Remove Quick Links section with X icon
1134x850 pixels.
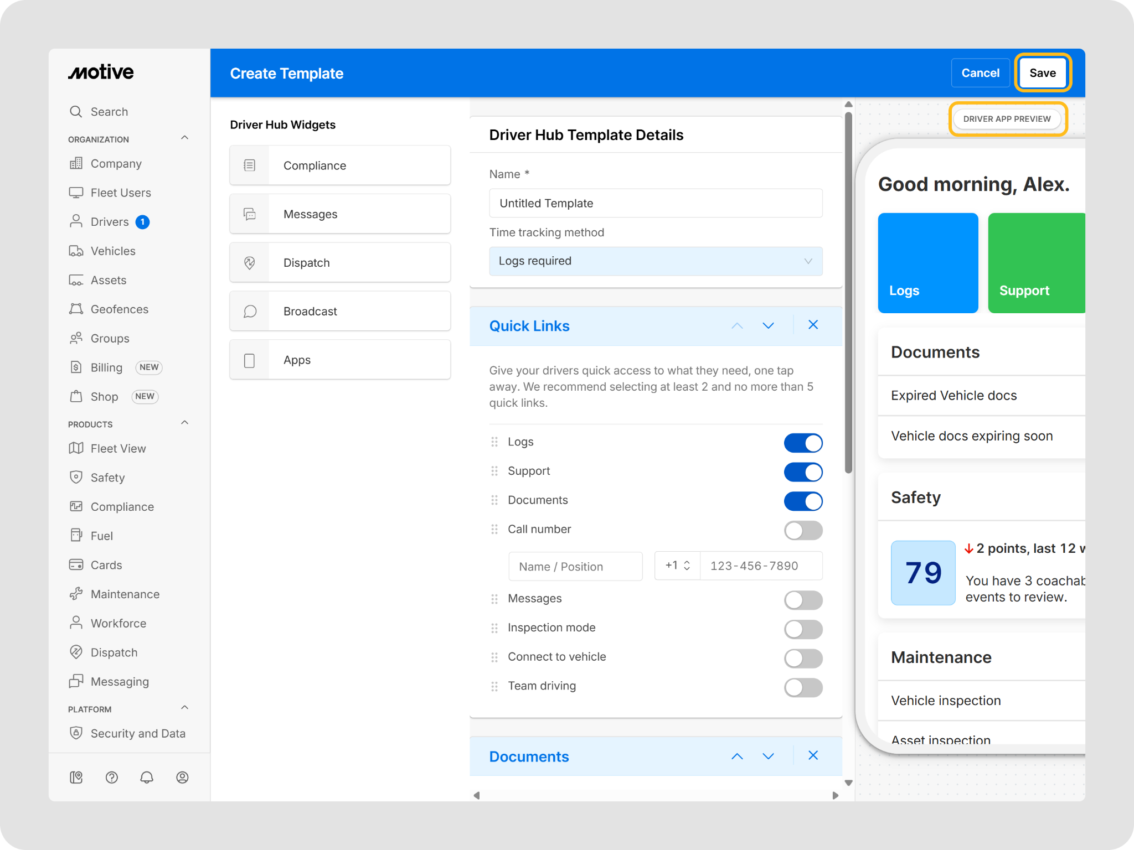pyautogui.click(x=813, y=325)
